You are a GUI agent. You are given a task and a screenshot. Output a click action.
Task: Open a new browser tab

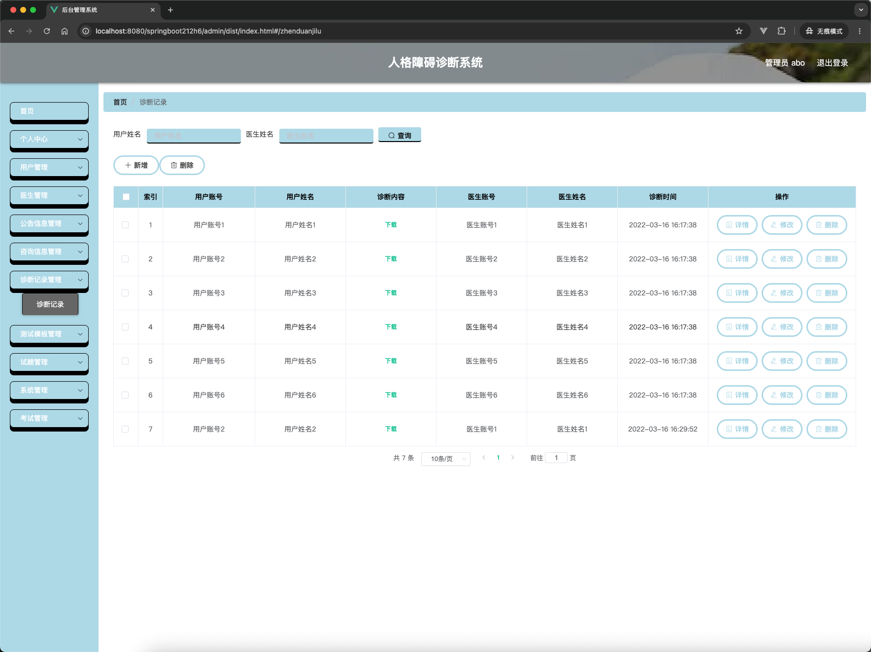[170, 10]
